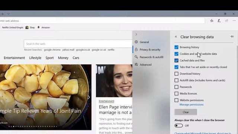Open Ellen Page interview headline

coord(115,109)
